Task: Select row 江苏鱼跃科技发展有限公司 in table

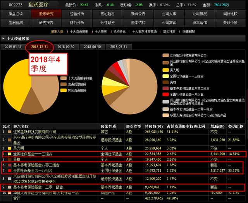Action: (x=123, y=132)
